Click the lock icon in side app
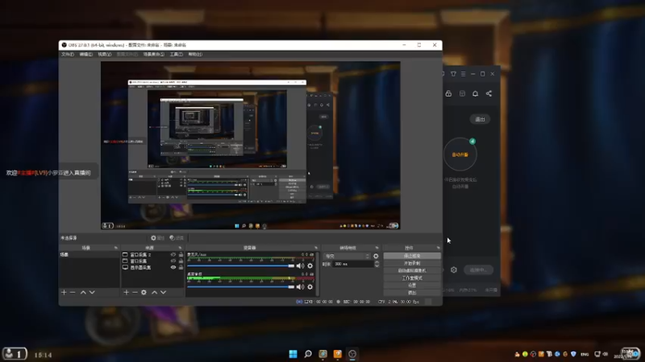The height and width of the screenshot is (362, 645). click(x=448, y=93)
